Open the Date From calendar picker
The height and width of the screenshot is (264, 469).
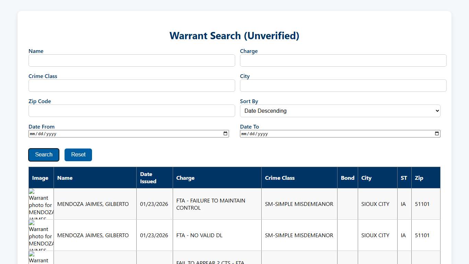(x=226, y=133)
